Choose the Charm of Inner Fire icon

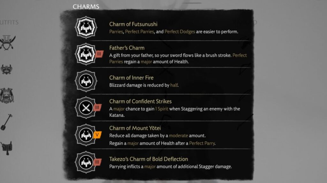click(86, 81)
